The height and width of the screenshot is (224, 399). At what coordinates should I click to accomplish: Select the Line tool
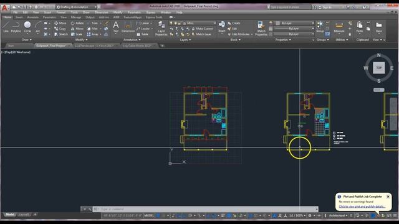point(6,27)
